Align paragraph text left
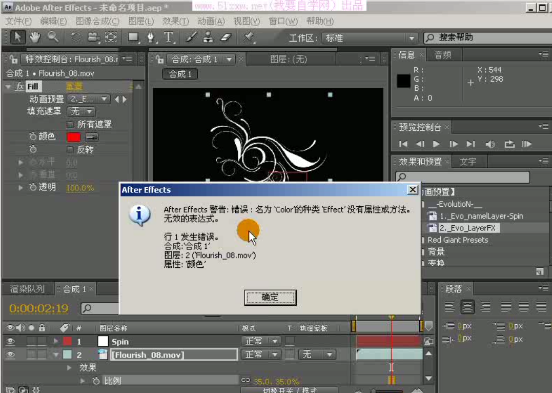 (x=449, y=307)
